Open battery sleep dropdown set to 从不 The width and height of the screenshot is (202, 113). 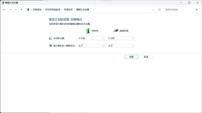92,46
